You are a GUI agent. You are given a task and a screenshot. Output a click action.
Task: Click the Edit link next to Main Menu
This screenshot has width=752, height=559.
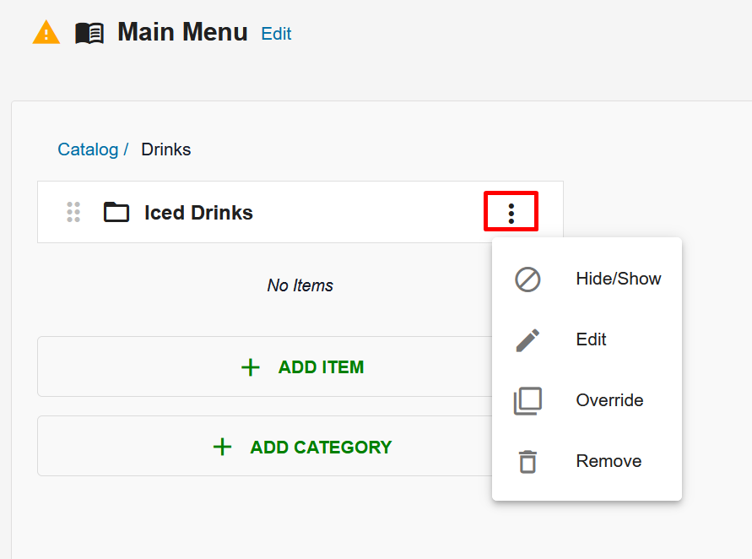(x=276, y=34)
